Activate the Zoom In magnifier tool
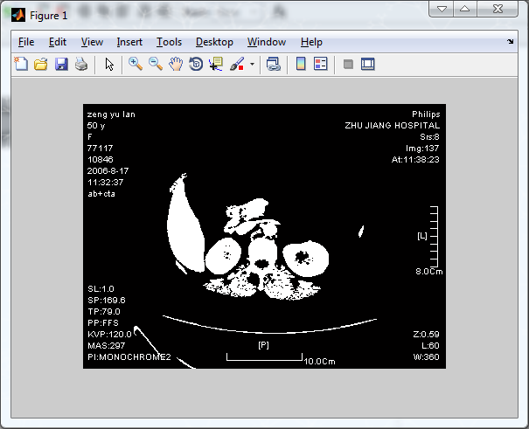This screenshot has width=529, height=429. (x=136, y=64)
